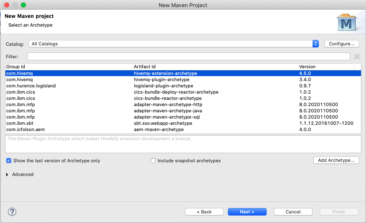Sort by Artifact Id column header
Image resolution: width=366 pixels, height=223 pixels.
tap(215, 67)
